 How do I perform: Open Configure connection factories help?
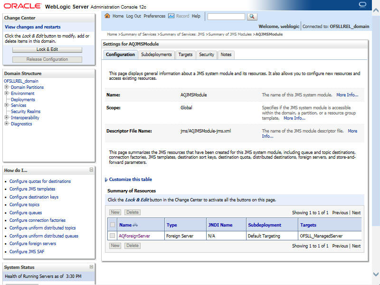coord(38,220)
